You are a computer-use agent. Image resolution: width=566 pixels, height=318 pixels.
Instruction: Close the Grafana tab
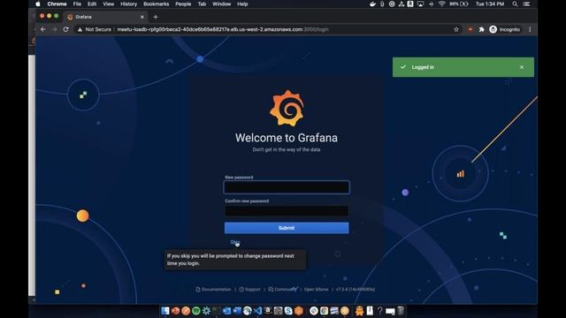pos(141,17)
